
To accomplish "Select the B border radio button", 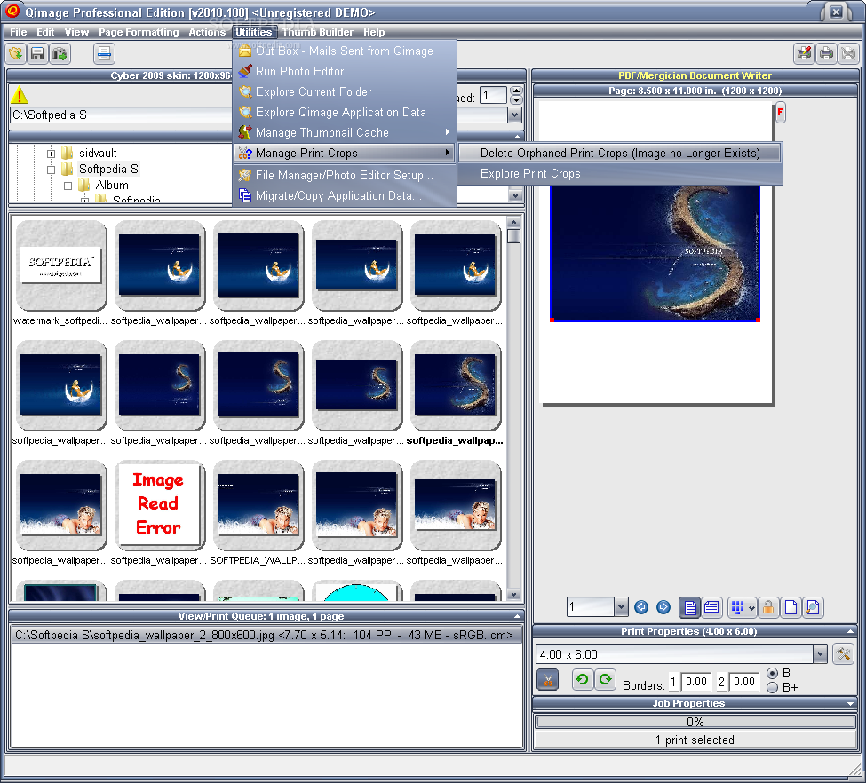I will (x=773, y=673).
